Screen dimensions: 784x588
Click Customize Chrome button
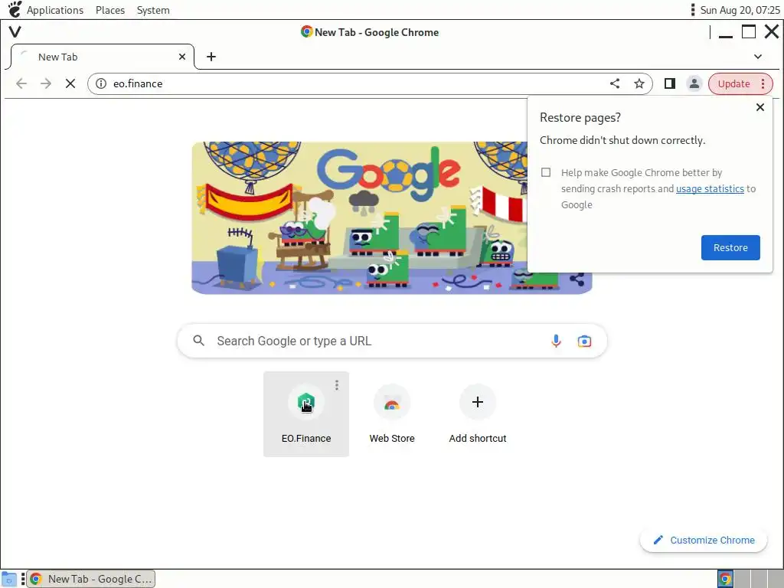[x=703, y=540]
